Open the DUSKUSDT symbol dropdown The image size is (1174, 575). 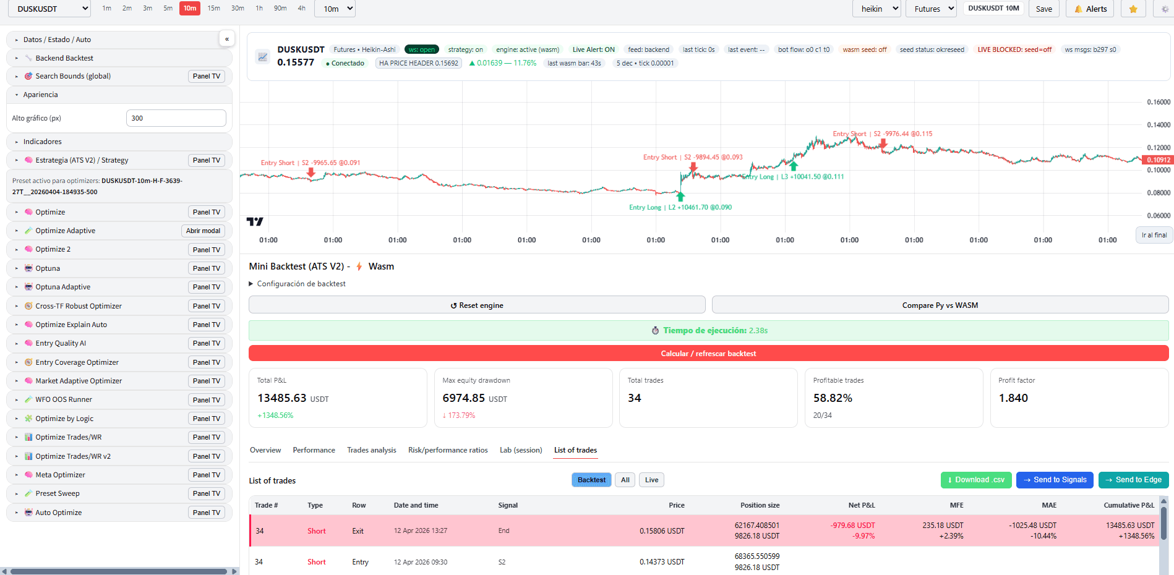48,9
